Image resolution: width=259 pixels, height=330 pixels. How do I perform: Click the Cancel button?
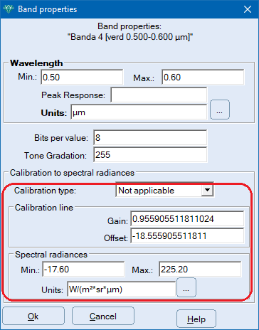103,316
